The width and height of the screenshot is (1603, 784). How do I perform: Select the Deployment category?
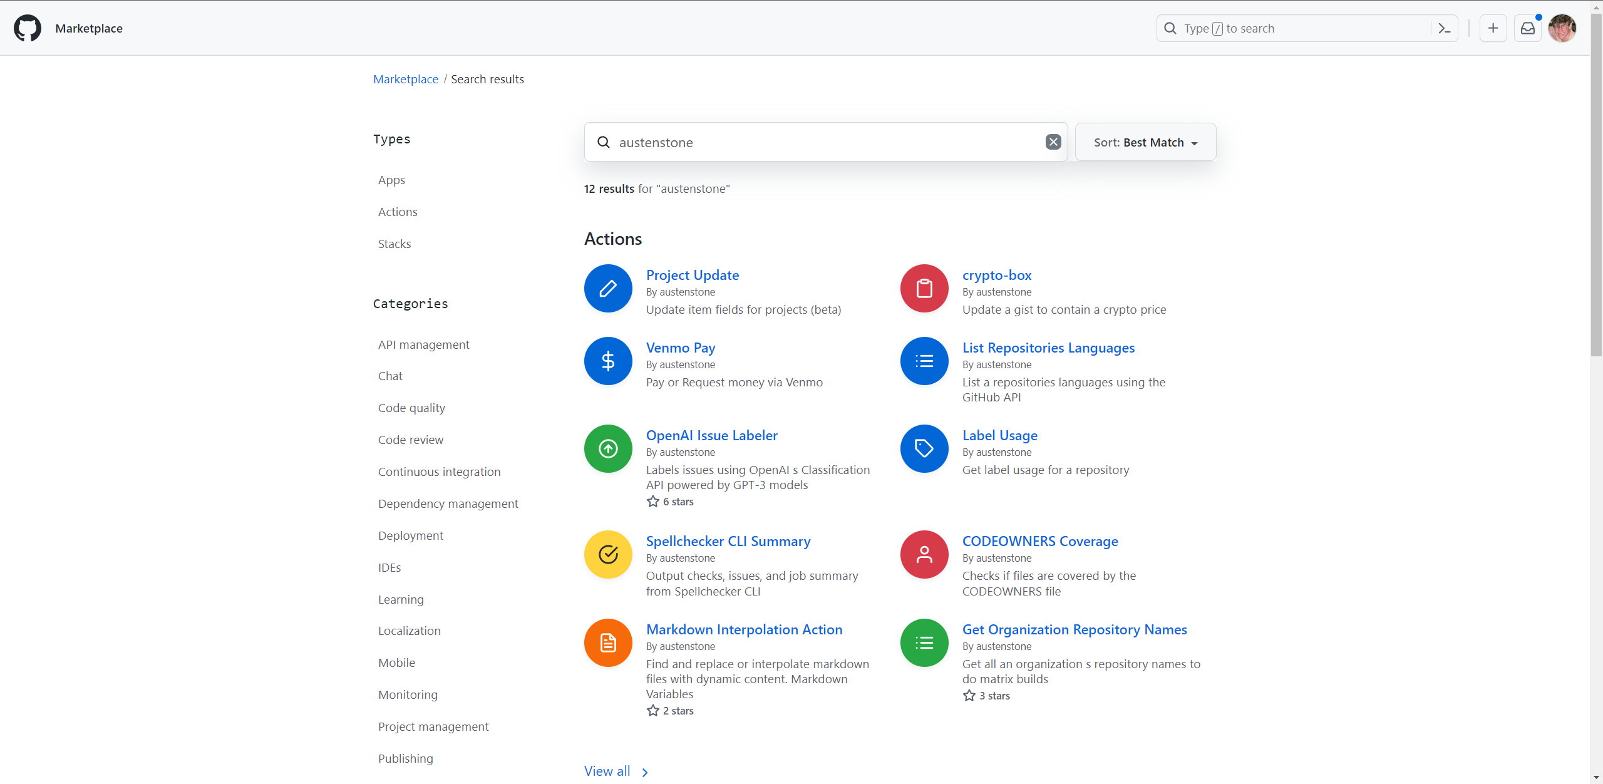click(411, 535)
